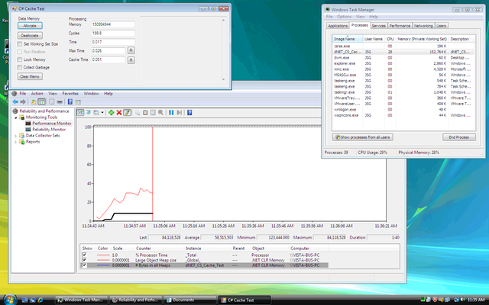Open Documents window from the taskbar
489x305 pixels.
[189, 300]
